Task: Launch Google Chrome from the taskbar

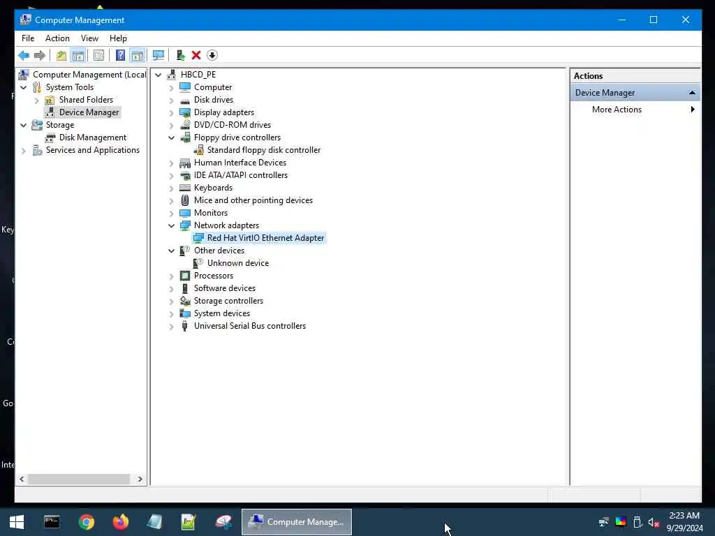Action: [x=86, y=522]
